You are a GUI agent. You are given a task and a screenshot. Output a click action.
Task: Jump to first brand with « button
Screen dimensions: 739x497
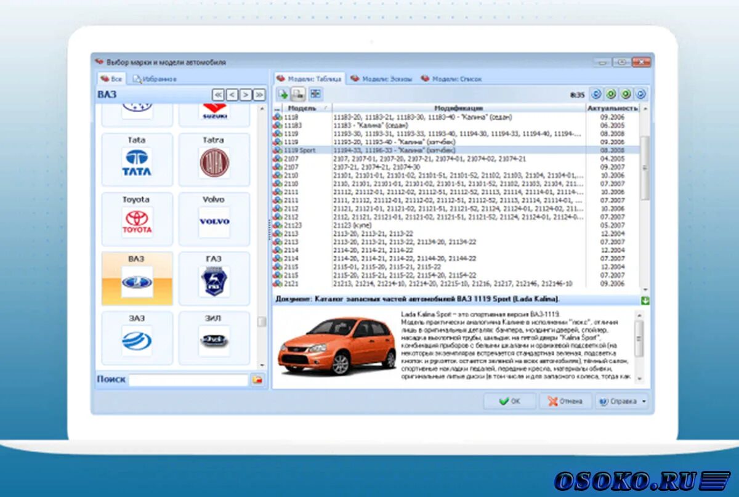pyautogui.click(x=218, y=95)
